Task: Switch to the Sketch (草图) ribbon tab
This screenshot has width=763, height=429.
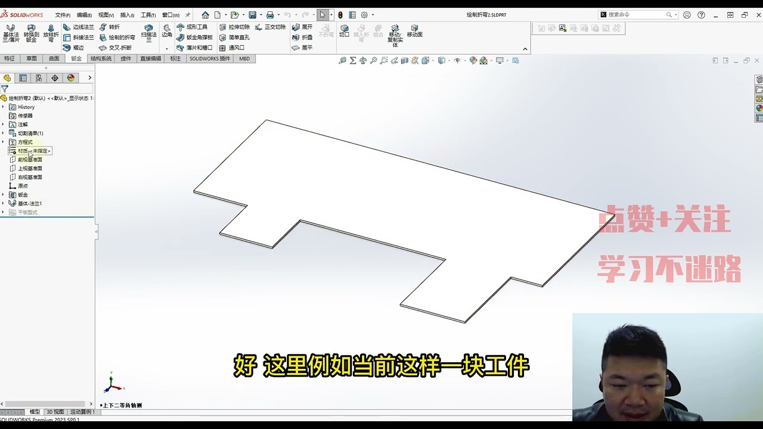Action: pos(32,59)
